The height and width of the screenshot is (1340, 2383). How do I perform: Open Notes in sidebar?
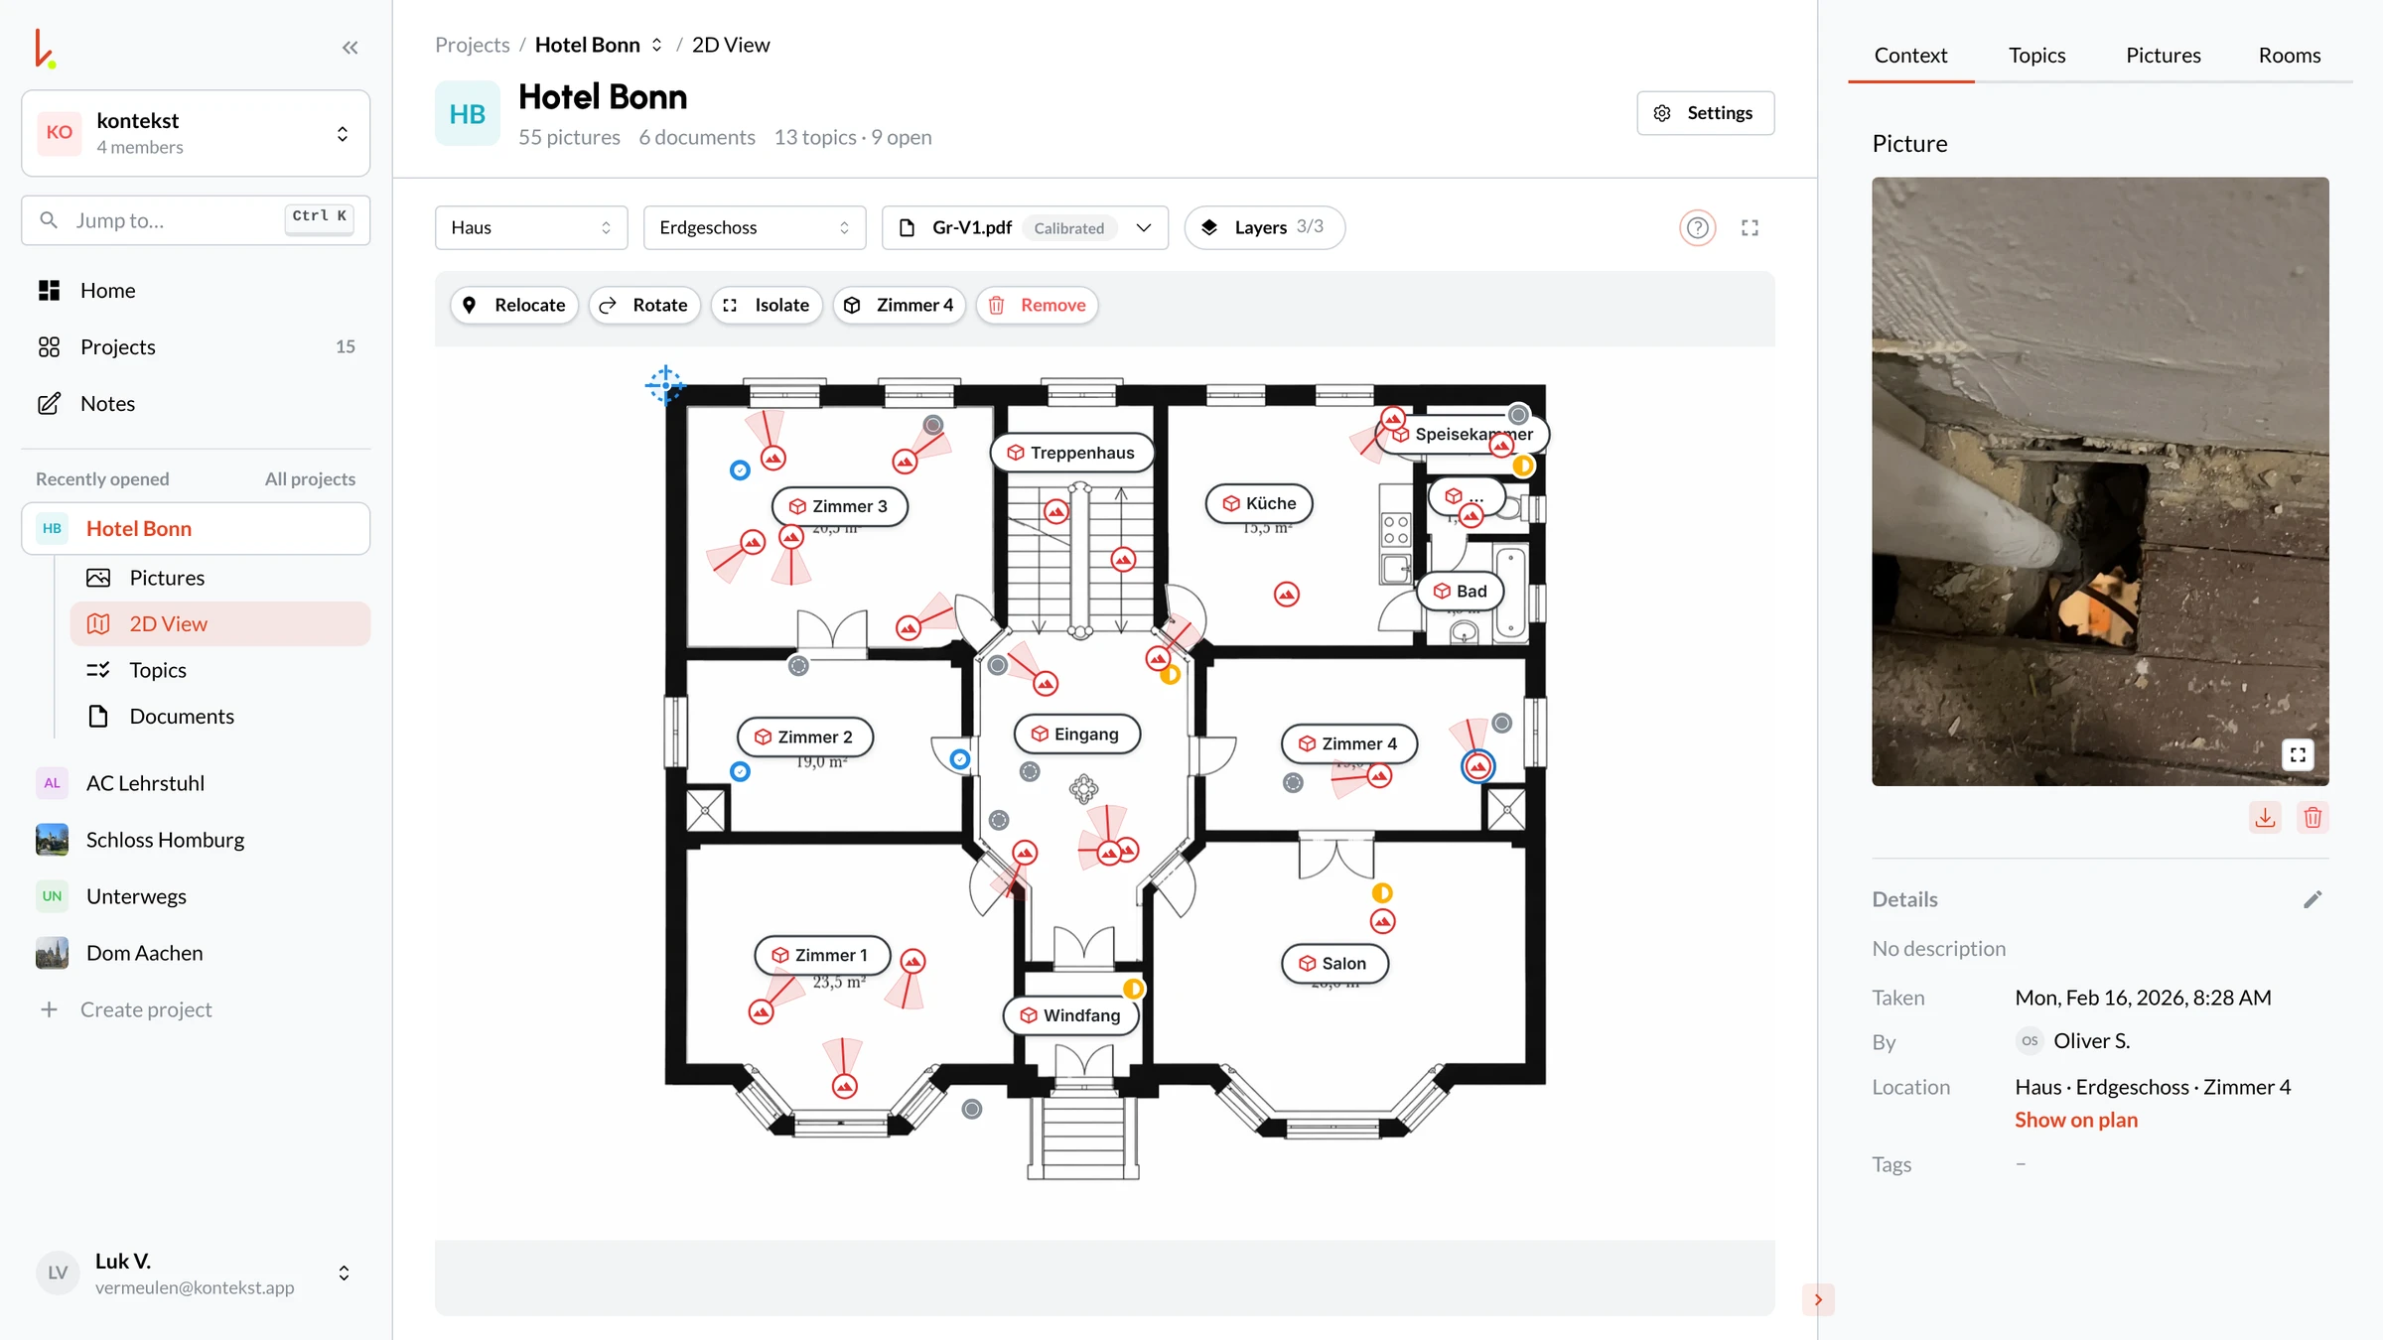[196, 403]
